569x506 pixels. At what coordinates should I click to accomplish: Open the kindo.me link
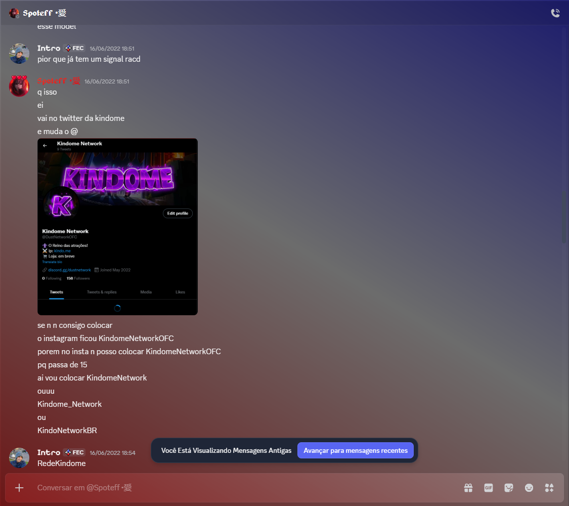(62, 250)
